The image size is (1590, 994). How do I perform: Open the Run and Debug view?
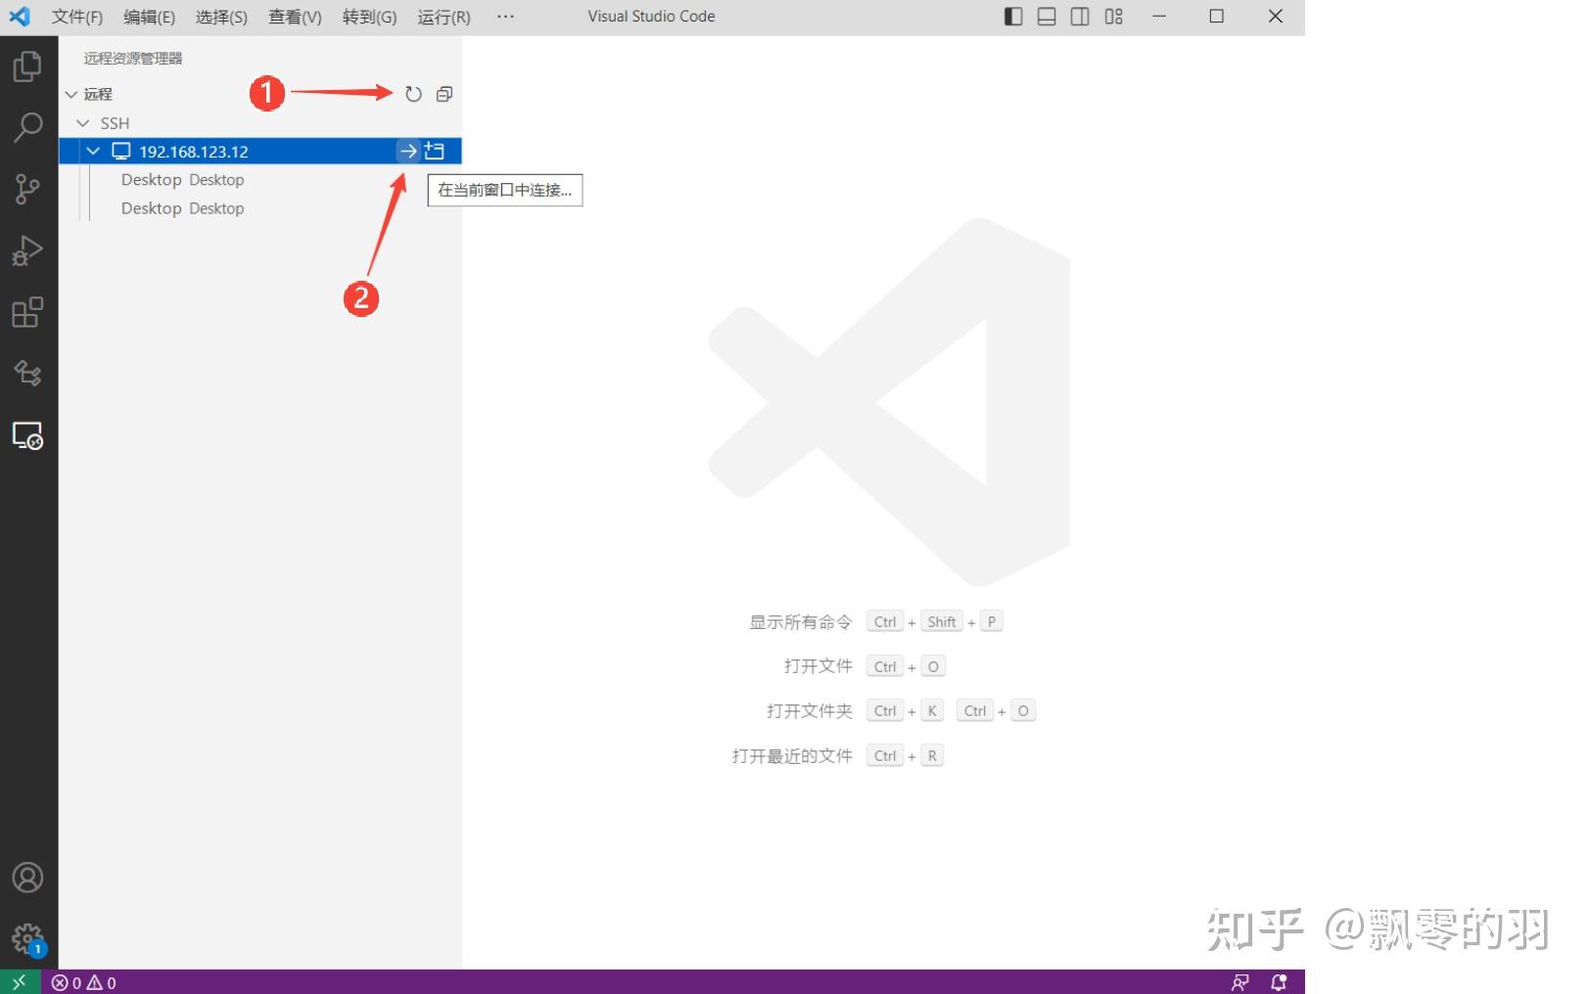tap(27, 250)
